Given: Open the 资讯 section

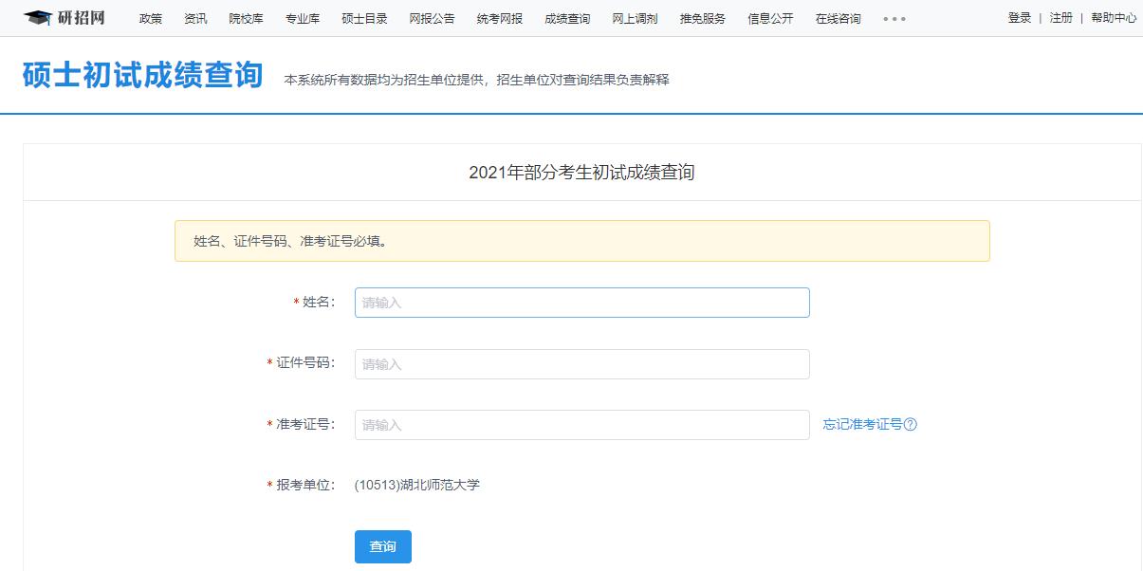Looking at the screenshot, I should [x=194, y=18].
